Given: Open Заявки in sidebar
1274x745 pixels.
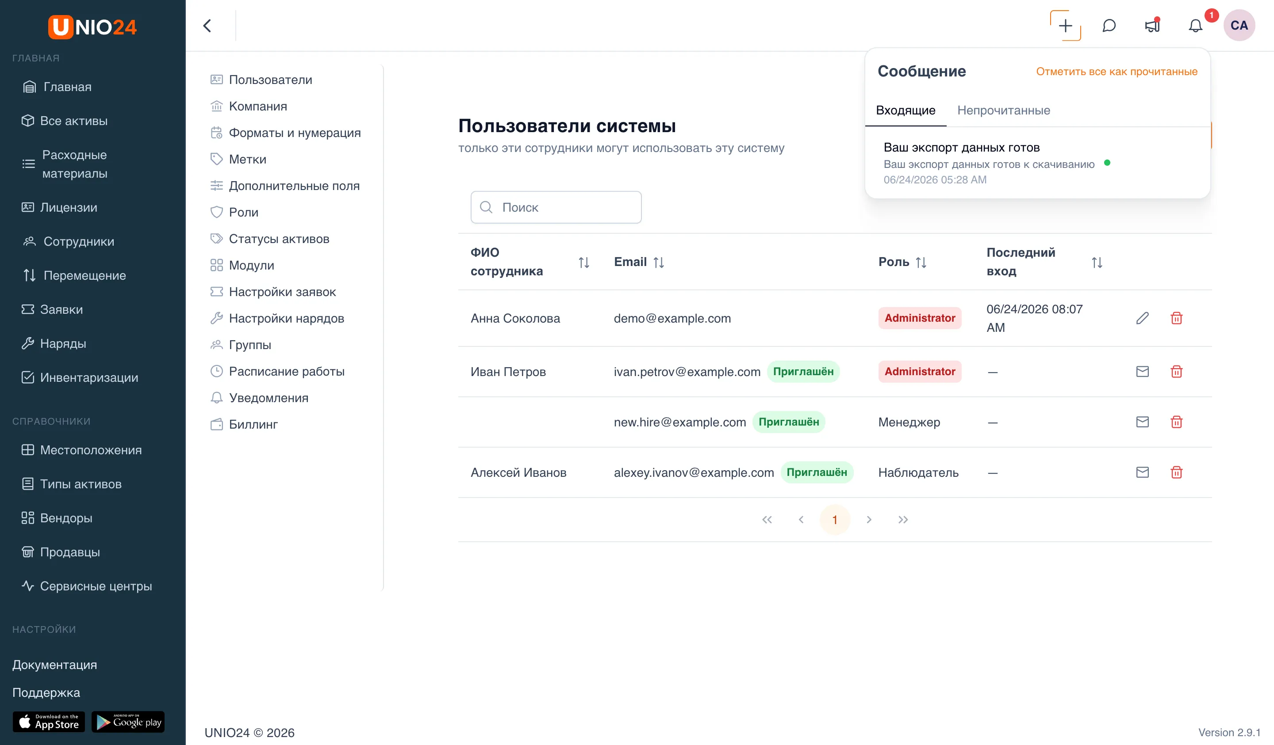Looking at the screenshot, I should click(52, 309).
